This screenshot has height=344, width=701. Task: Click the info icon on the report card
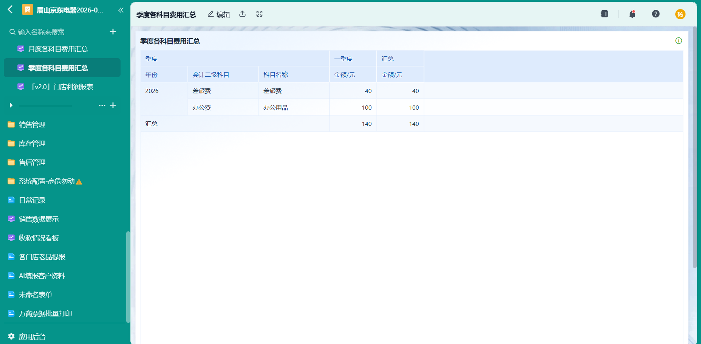pyautogui.click(x=679, y=41)
